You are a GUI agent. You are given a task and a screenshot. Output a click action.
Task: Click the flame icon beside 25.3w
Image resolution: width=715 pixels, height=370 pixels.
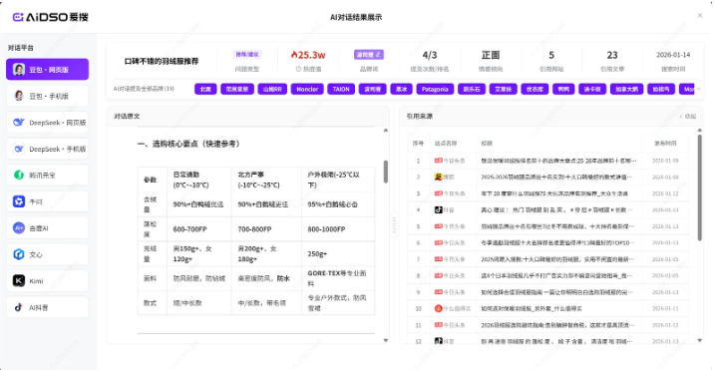[x=294, y=55]
